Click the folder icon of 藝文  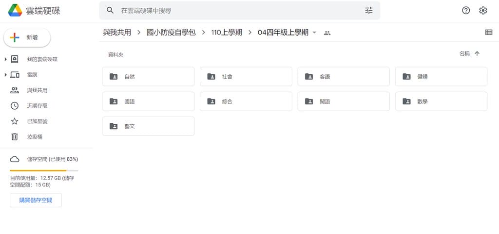point(114,126)
